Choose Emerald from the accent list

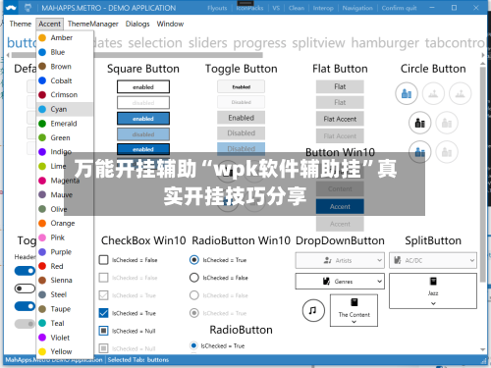click(65, 124)
